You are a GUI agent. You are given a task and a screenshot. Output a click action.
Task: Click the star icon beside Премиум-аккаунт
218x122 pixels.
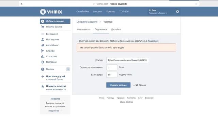tap(43, 86)
